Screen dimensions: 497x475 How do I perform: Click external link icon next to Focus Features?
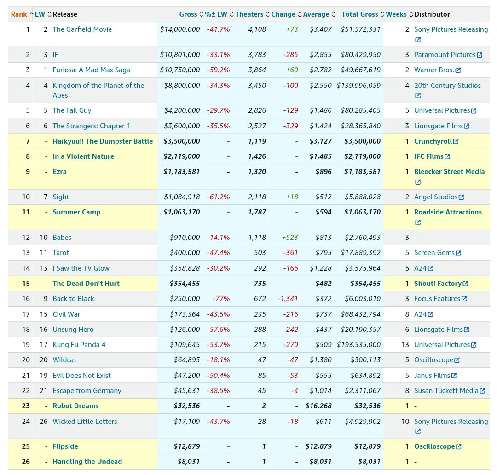[464, 299]
